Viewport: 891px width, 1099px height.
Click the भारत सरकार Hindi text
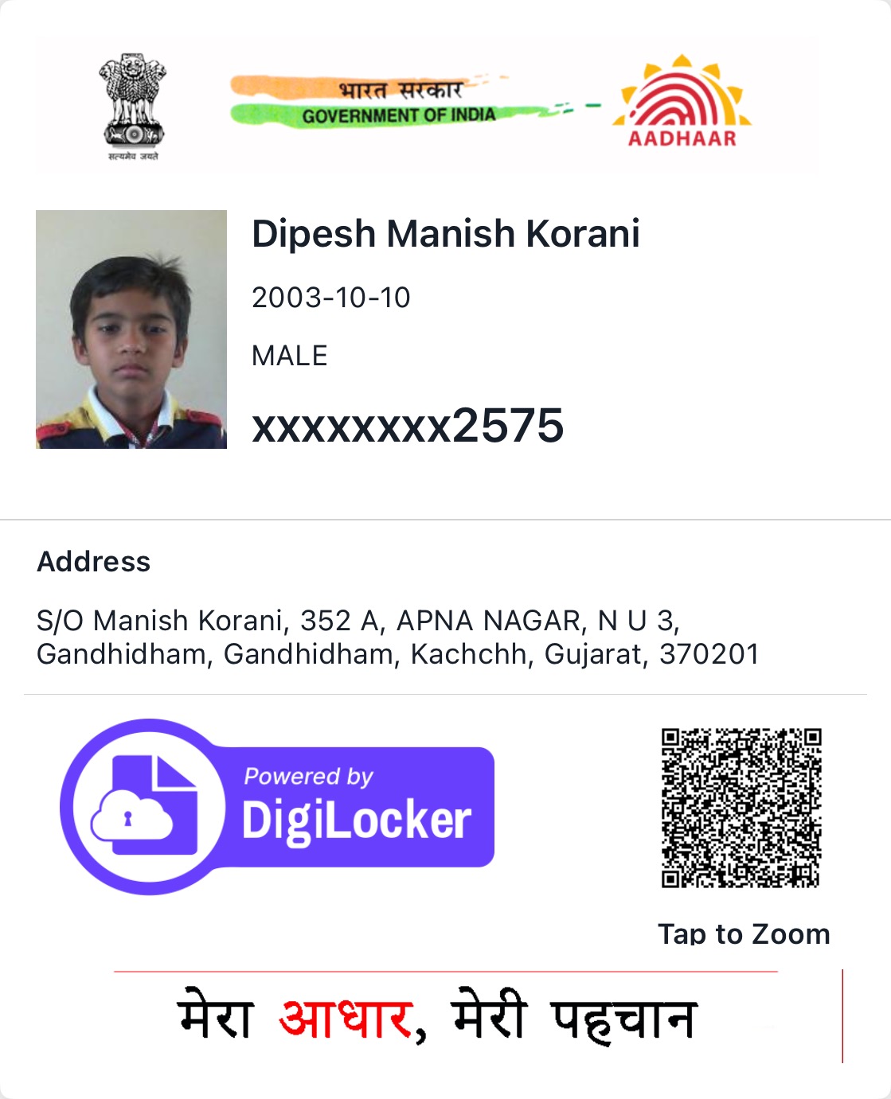(x=401, y=88)
